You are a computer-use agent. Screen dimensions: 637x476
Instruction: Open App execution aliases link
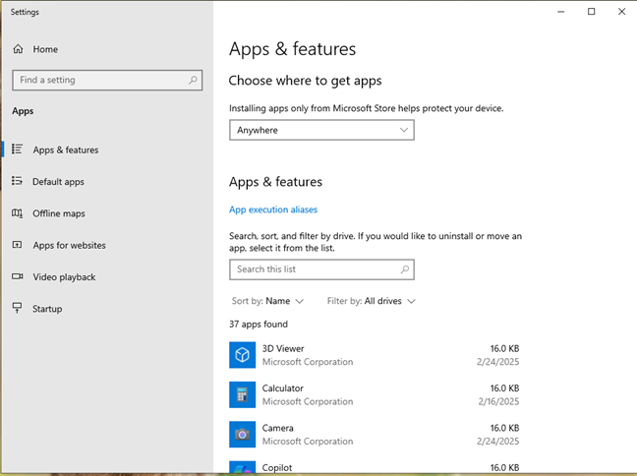tap(273, 209)
